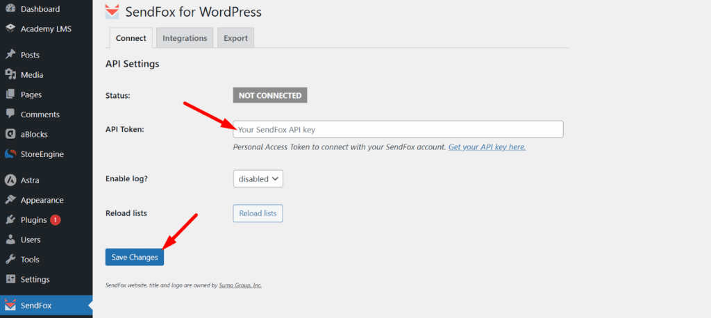This screenshot has width=711, height=318.
Task: Click the 'API Token:' label
Action: (125, 129)
